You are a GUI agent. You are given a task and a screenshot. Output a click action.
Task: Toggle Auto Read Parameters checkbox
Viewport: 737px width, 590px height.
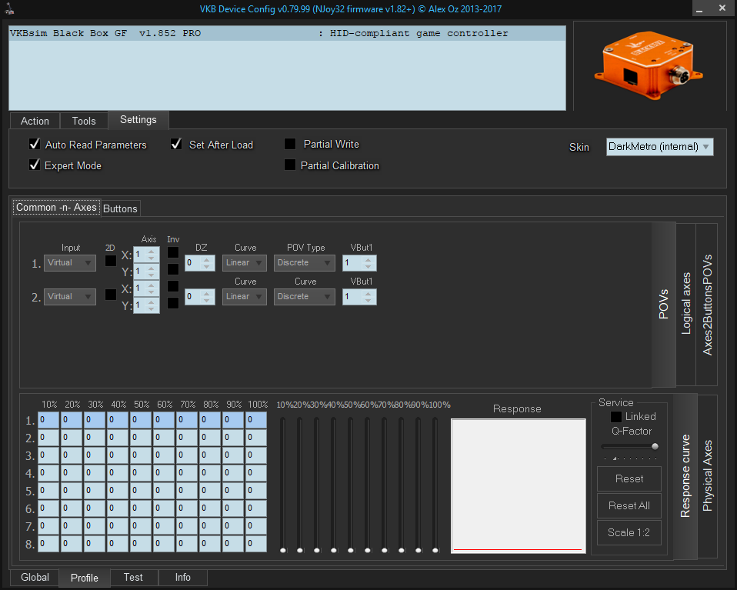pos(34,144)
